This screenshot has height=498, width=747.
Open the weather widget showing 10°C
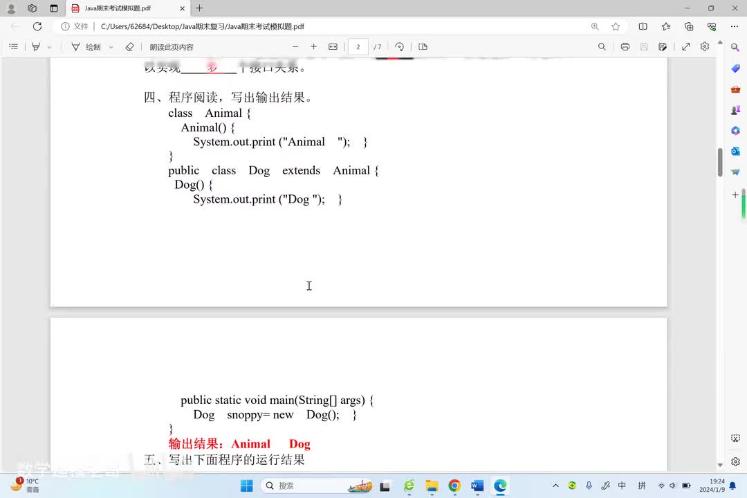pos(25,485)
